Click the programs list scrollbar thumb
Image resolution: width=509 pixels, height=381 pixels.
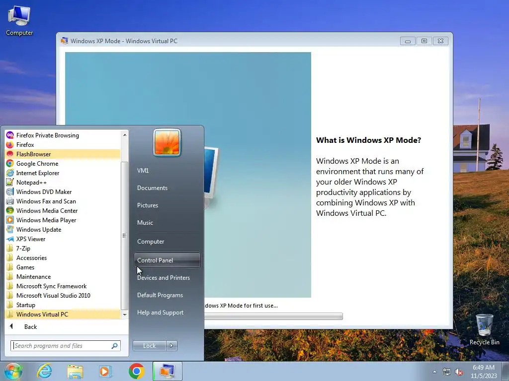click(124, 236)
